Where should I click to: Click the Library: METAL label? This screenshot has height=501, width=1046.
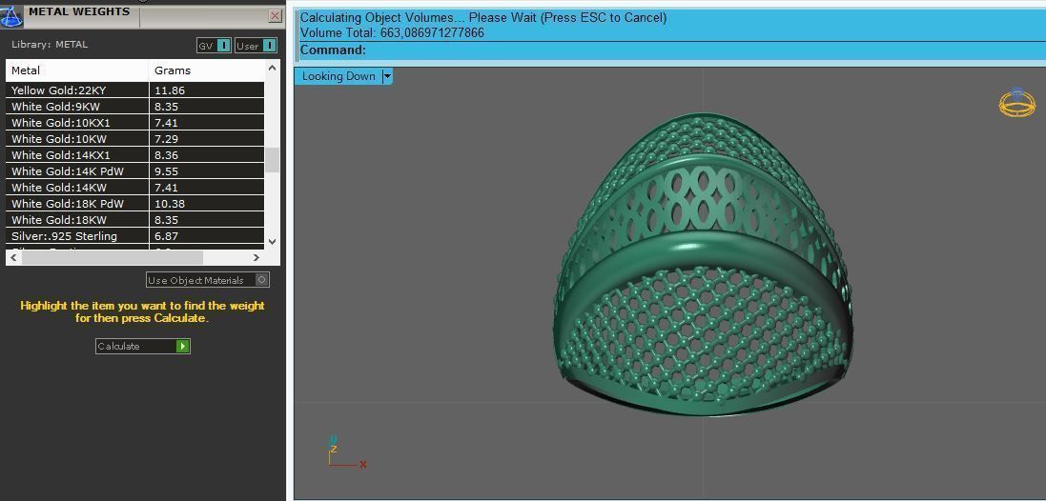click(x=50, y=45)
